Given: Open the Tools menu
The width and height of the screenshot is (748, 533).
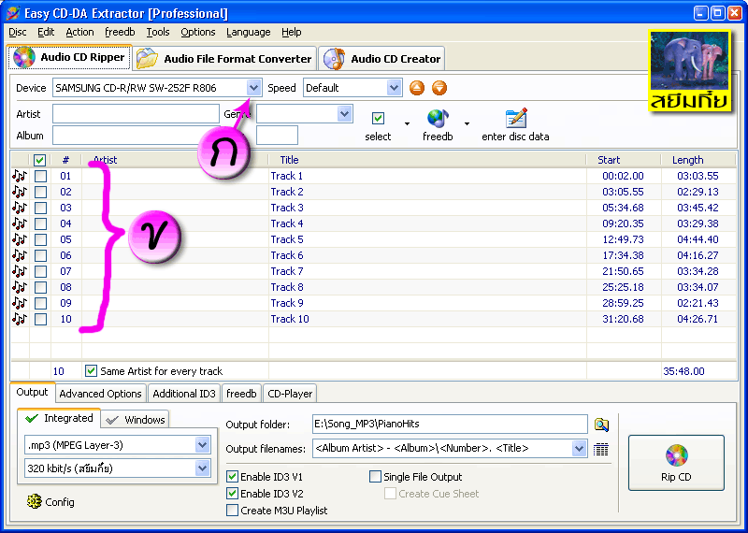Looking at the screenshot, I should tap(158, 32).
